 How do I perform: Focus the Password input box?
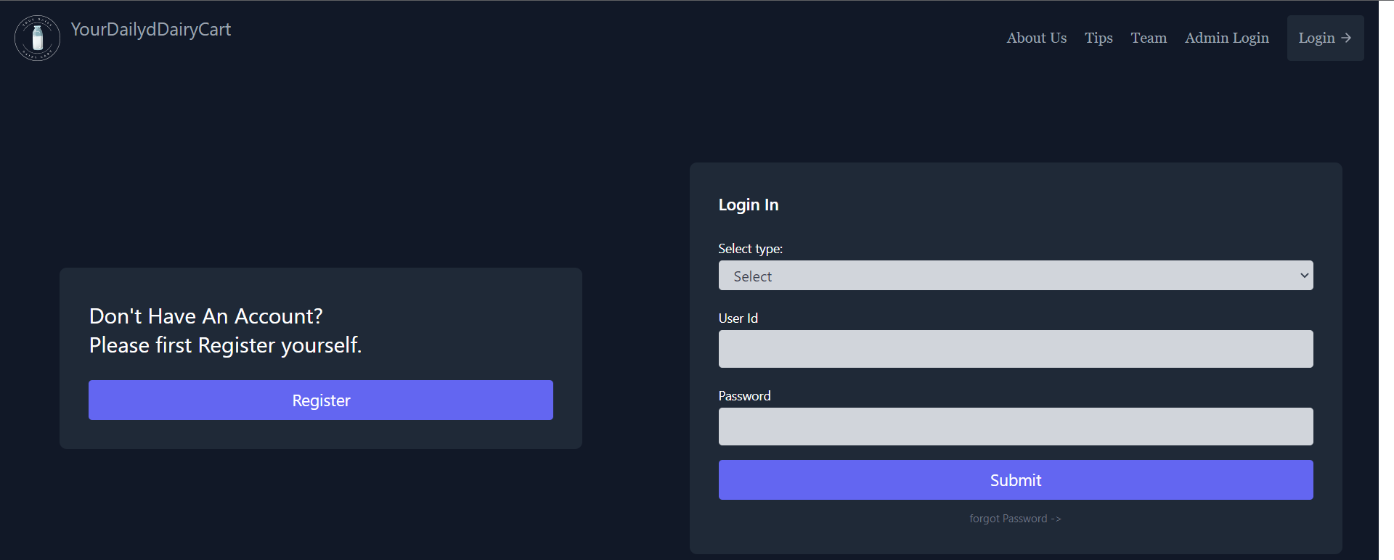pos(1015,427)
